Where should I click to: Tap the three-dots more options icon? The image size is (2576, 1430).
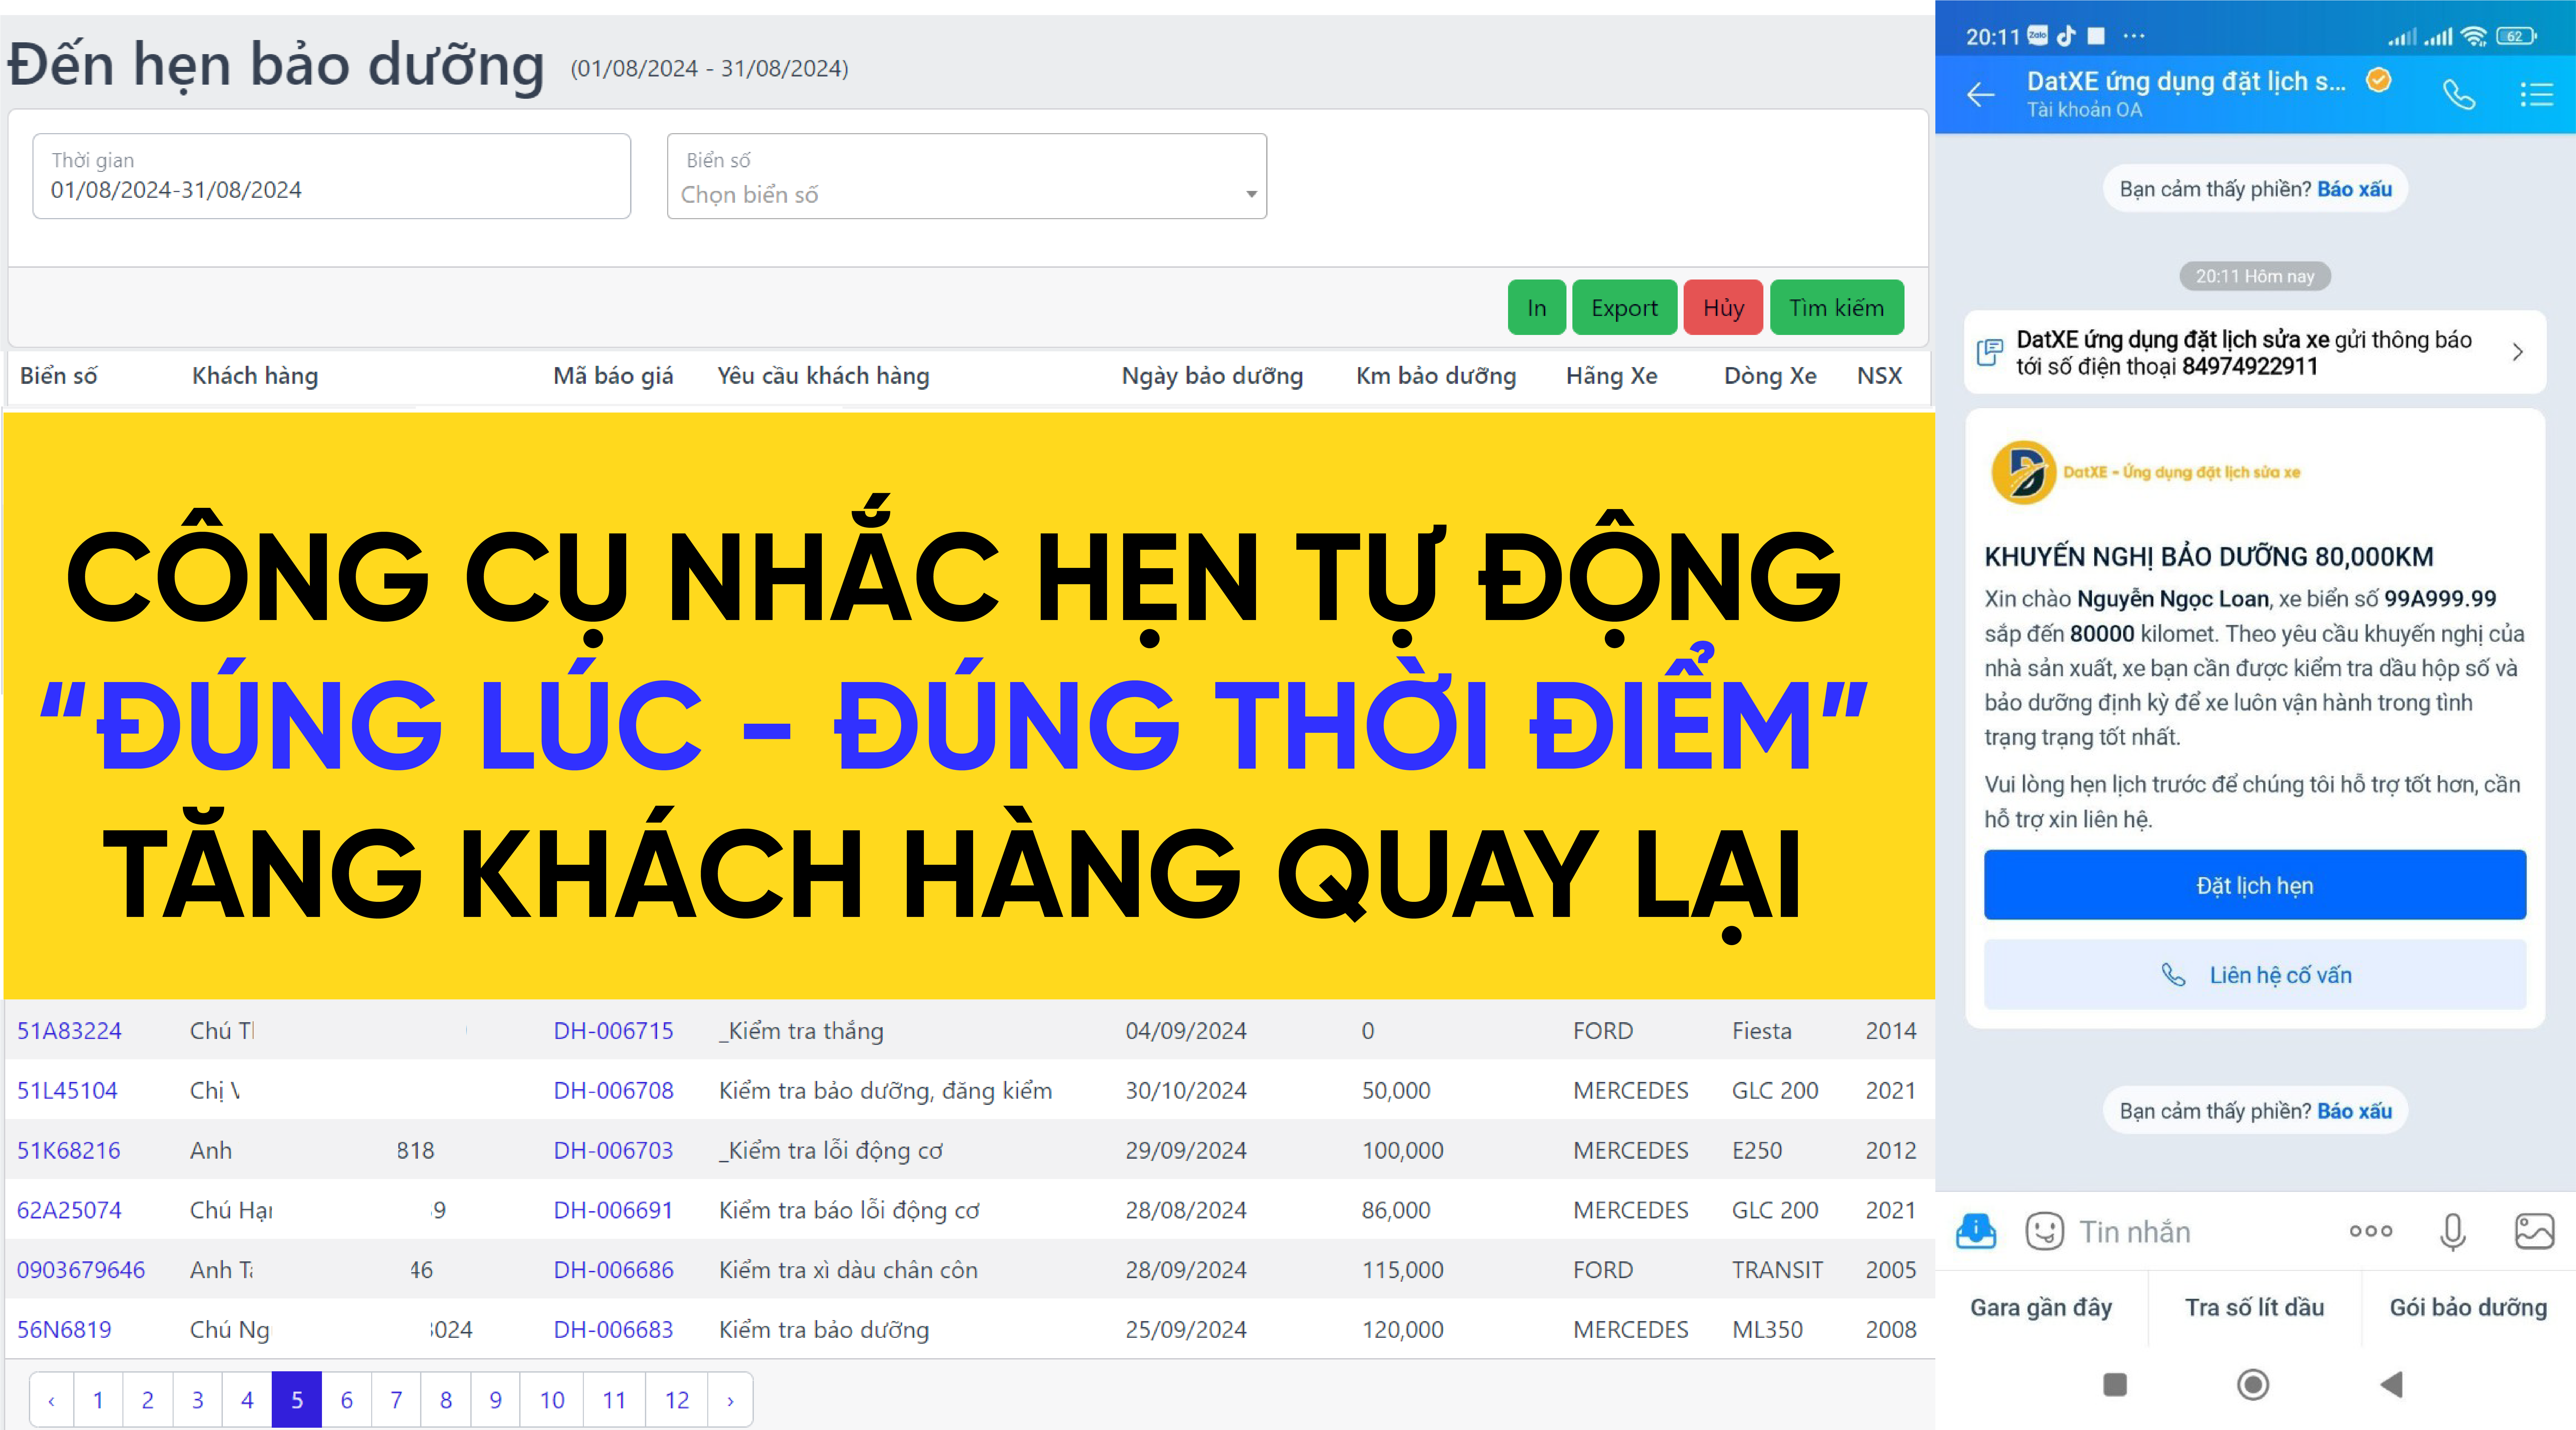[2371, 1231]
